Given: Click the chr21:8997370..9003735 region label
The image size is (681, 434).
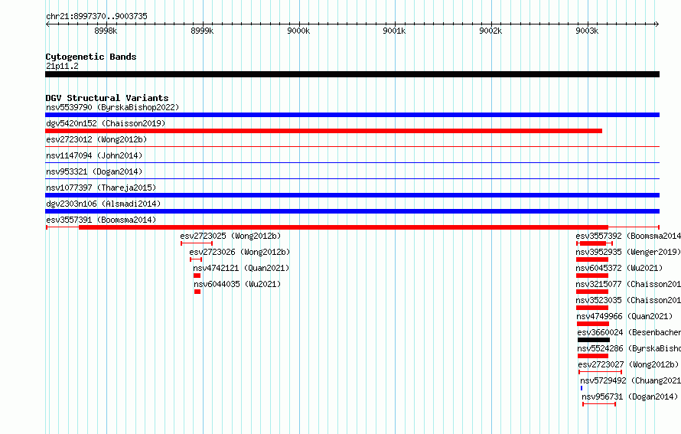Looking at the screenshot, I should click(97, 16).
